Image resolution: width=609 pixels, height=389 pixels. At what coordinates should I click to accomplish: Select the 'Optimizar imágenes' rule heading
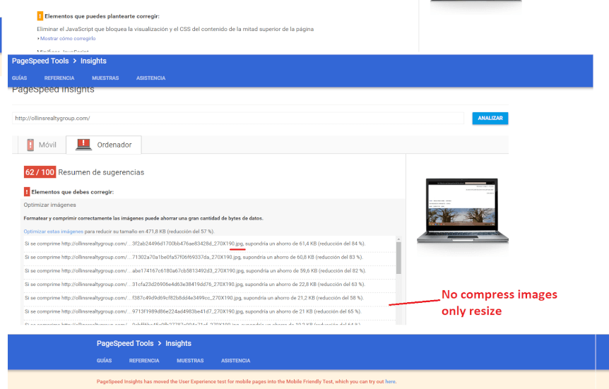pos(49,205)
